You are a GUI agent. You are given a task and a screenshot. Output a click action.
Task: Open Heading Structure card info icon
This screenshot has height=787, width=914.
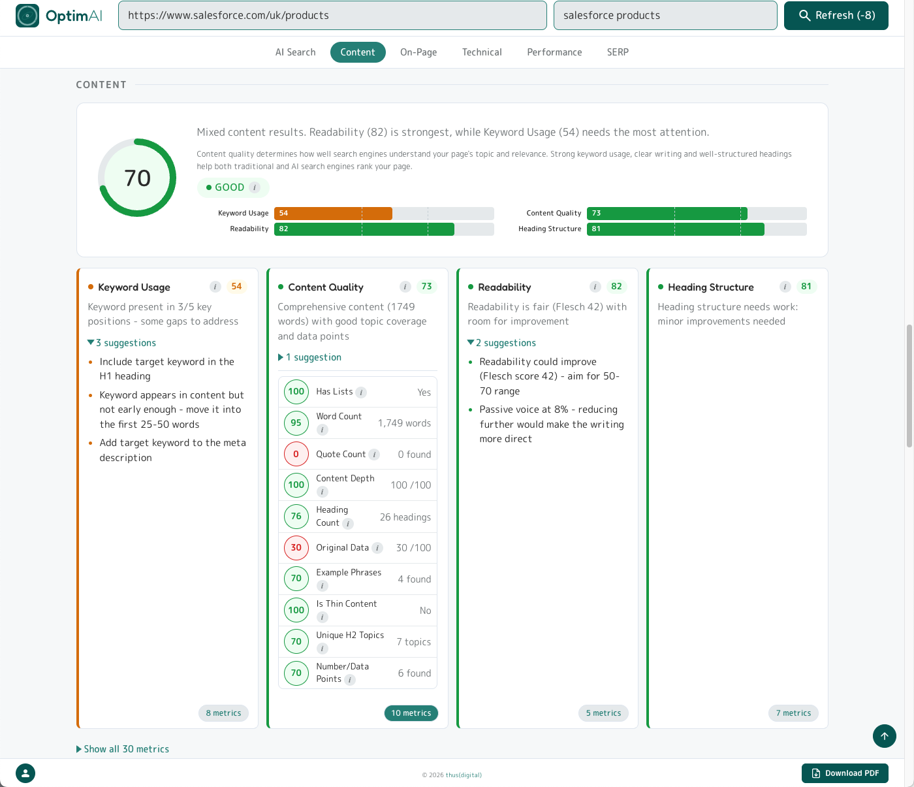[785, 287]
